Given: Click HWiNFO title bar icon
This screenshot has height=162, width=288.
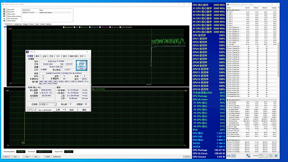Looking at the screenshot, I should (228, 4).
